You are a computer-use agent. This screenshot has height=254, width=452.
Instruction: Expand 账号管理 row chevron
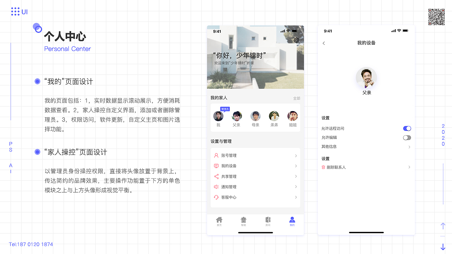click(x=296, y=156)
